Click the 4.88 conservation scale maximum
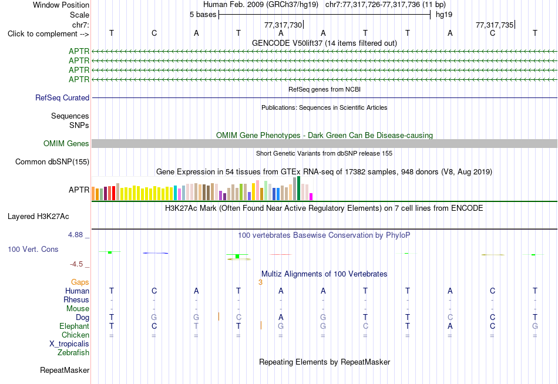Screen dimensions: 558x384 [x=75, y=235]
